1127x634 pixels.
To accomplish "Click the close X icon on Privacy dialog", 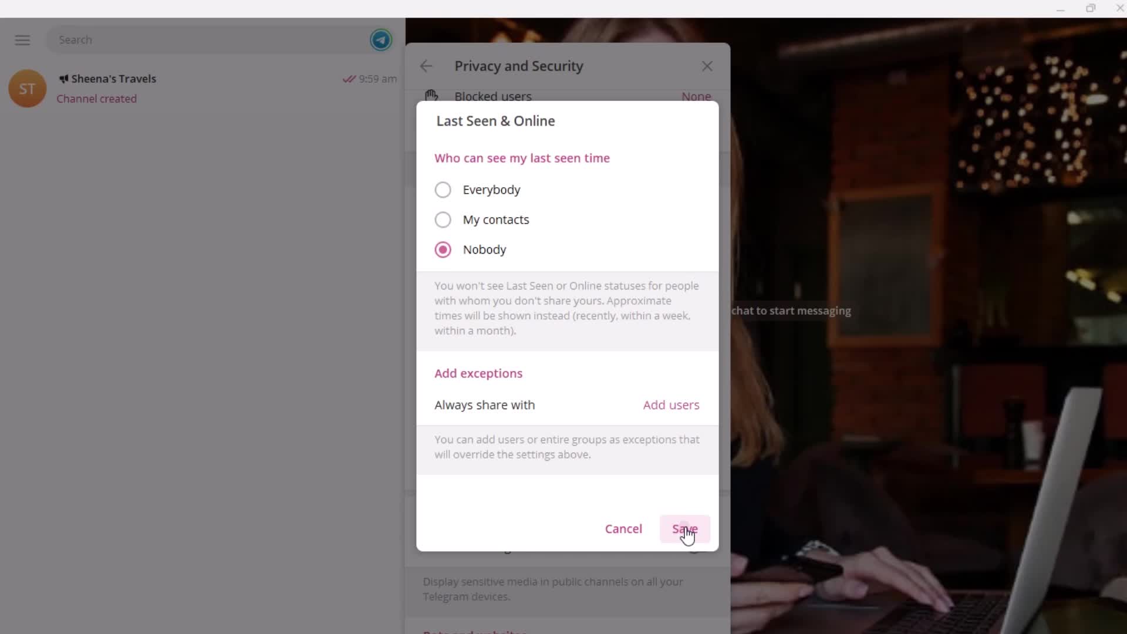I will click(x=707, y=66).
